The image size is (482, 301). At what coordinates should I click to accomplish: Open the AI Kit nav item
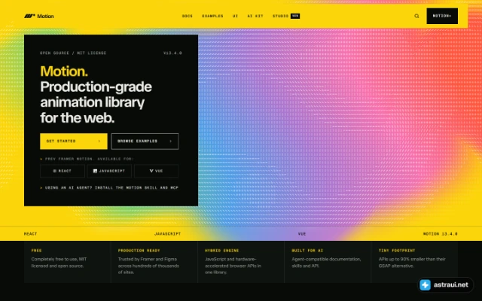pos(255,16)
